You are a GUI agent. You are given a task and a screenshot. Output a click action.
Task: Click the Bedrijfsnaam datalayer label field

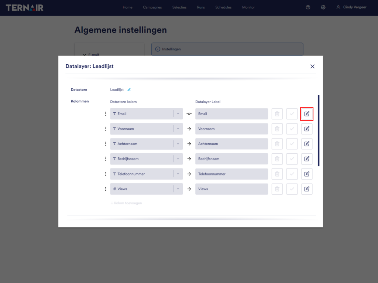[x=231, y=159]
